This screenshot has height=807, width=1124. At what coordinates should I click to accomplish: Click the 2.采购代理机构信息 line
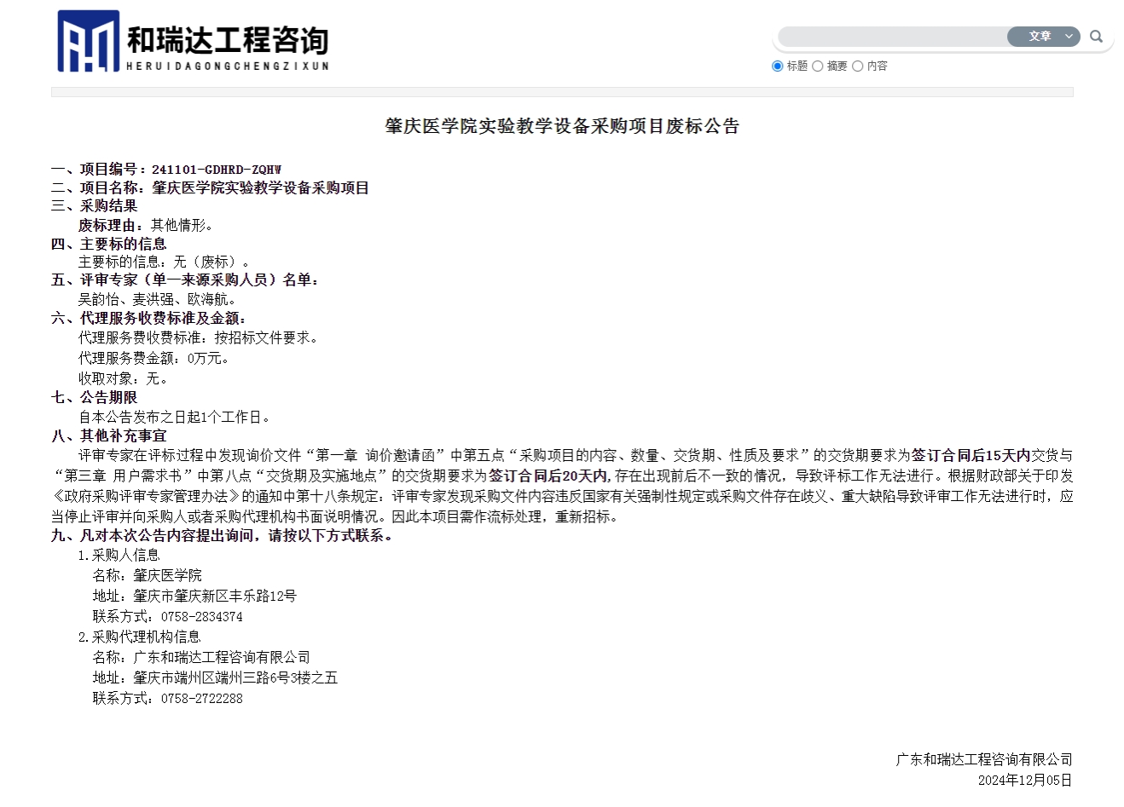(x=139, y=637)
